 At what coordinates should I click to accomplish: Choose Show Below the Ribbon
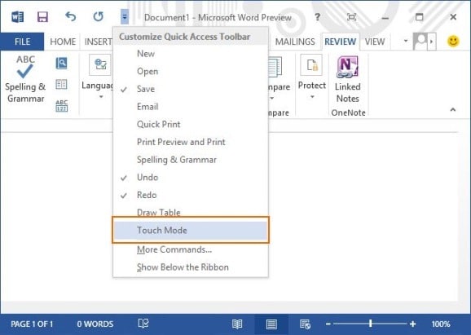pos(191,267)
